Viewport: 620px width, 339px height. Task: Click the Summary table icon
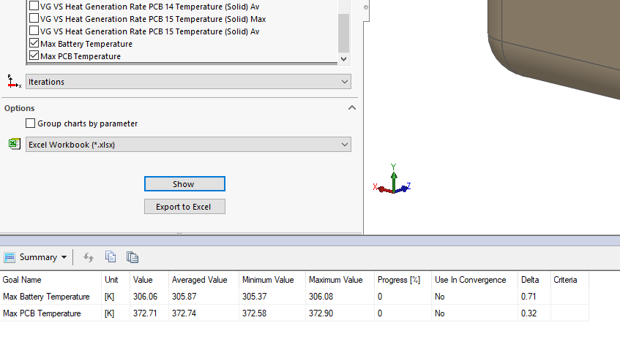10,257
